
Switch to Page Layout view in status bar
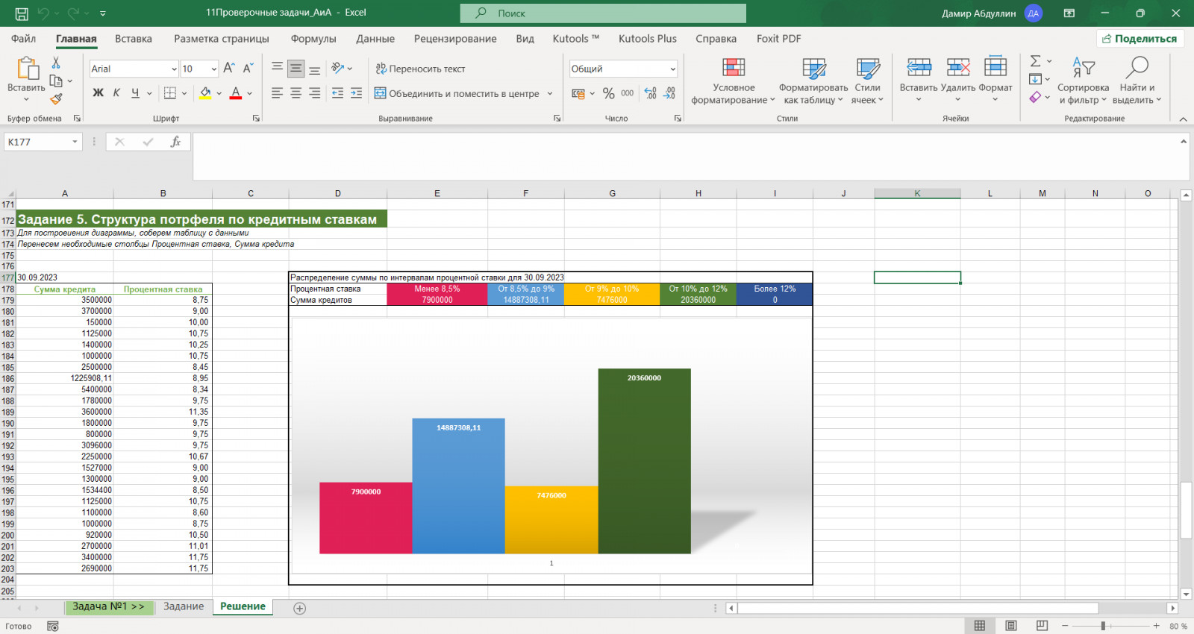pyautogui.click(x=1011, y=626)
